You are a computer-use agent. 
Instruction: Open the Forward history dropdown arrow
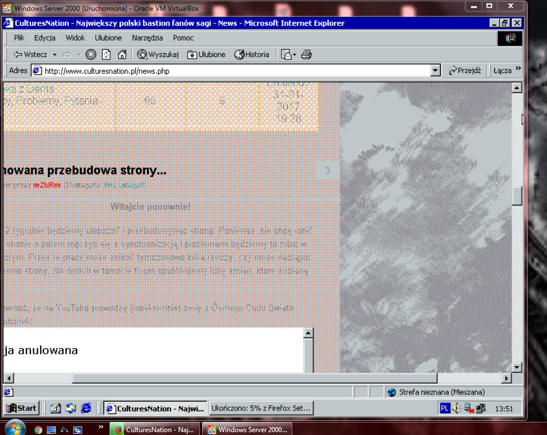tap(79, 55)
